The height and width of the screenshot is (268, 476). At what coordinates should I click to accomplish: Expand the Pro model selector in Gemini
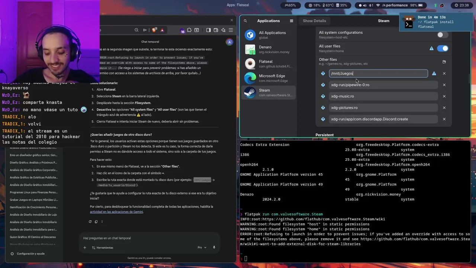[x=202, y=248]
